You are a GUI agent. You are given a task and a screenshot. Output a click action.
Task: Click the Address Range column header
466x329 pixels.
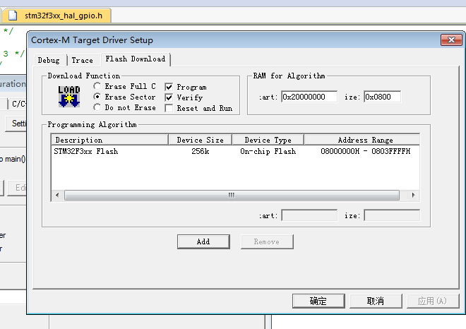click(x=362, y=140)
